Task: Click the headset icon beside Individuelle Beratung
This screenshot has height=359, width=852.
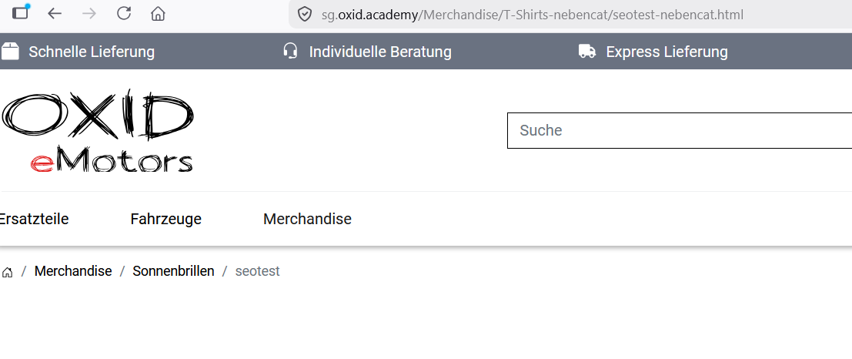Action: pos(291,51)
